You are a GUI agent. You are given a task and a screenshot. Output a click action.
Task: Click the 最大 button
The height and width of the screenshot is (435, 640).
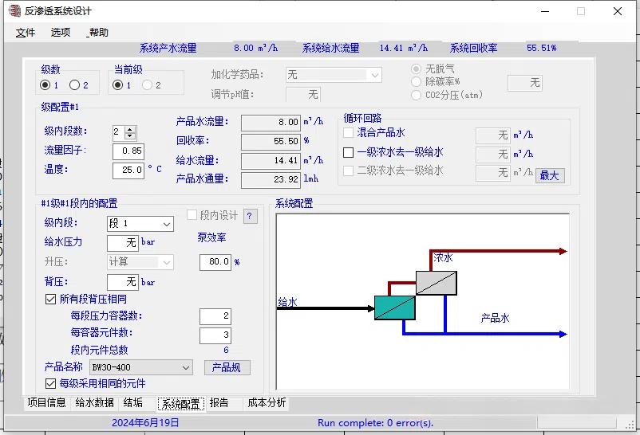550,176
